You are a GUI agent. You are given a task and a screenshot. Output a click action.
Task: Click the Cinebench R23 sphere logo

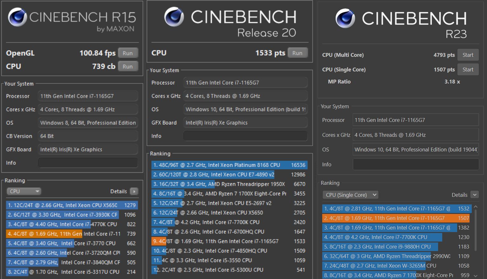click(x=345, y=18)
